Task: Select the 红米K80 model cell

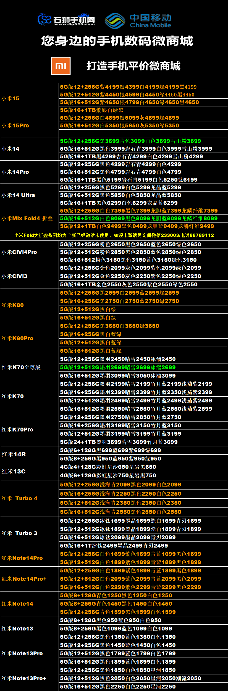Action: coord(30,305)
